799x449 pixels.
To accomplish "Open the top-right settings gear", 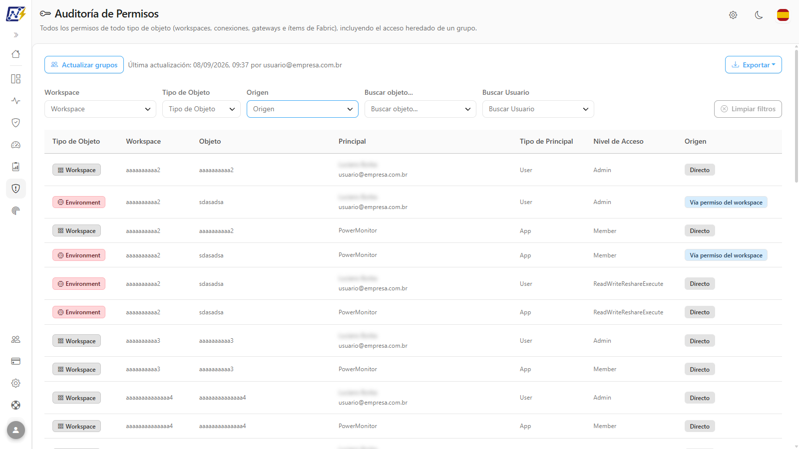I will click(733, 15).
